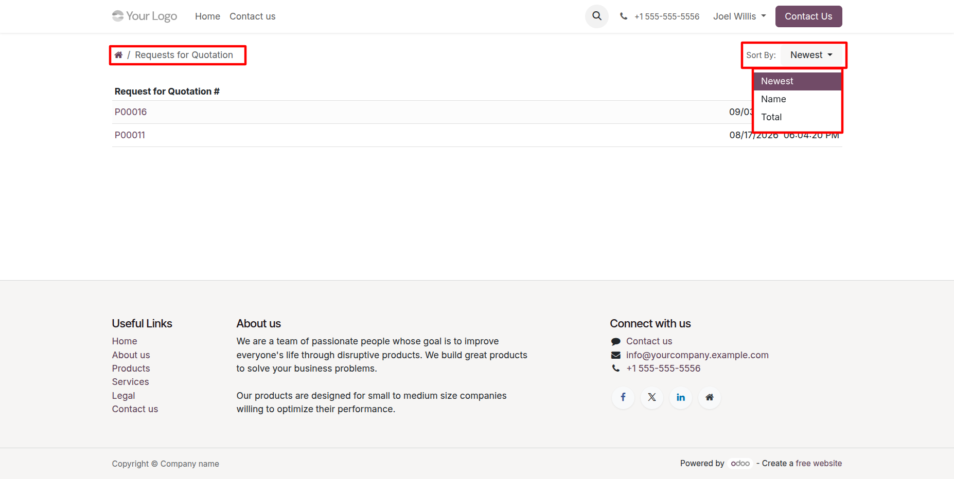This screenshot has width=954, height=479.
Task: Expand the Joel Willis user menu
Action: pyautogui.click(x=739, y=16)
